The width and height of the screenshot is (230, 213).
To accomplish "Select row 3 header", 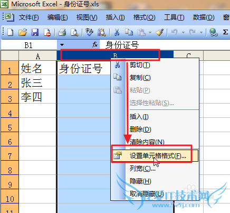I will (x=9, y=96).
